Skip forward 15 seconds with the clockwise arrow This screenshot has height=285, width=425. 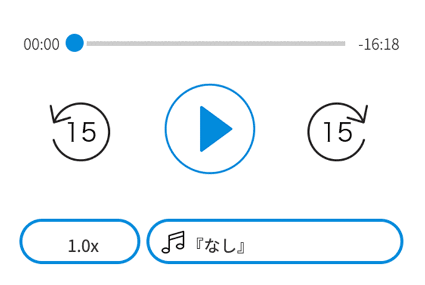(338, 132)
